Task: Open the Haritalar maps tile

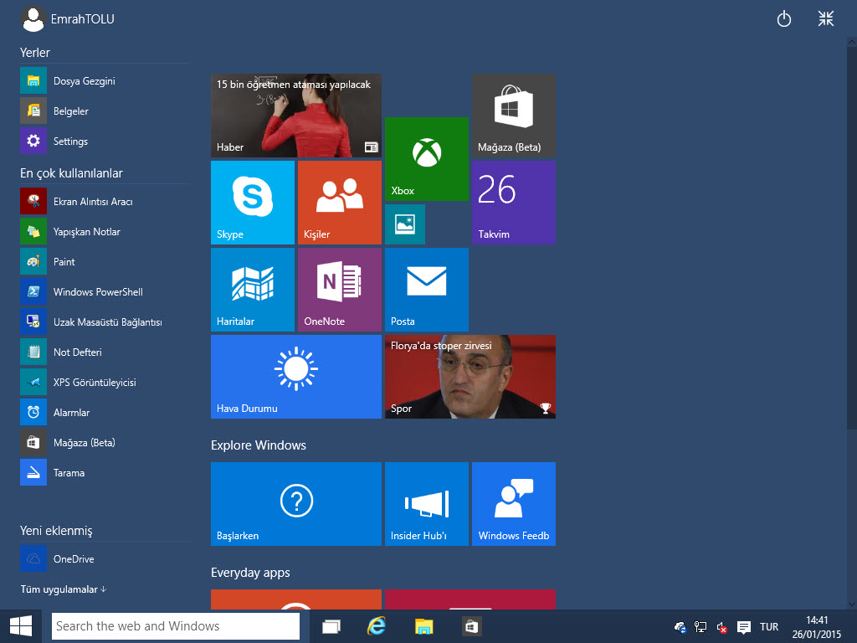Action: [x=253, y=289]
